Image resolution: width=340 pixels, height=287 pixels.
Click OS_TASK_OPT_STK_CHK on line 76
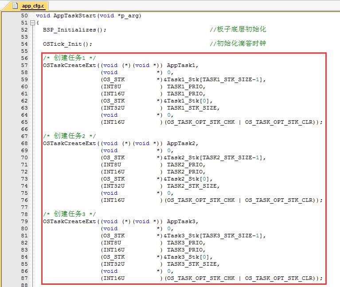(201, 200)
